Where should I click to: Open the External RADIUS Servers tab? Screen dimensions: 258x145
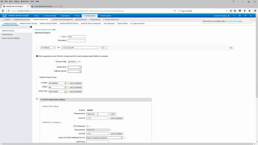pos(69,23)
